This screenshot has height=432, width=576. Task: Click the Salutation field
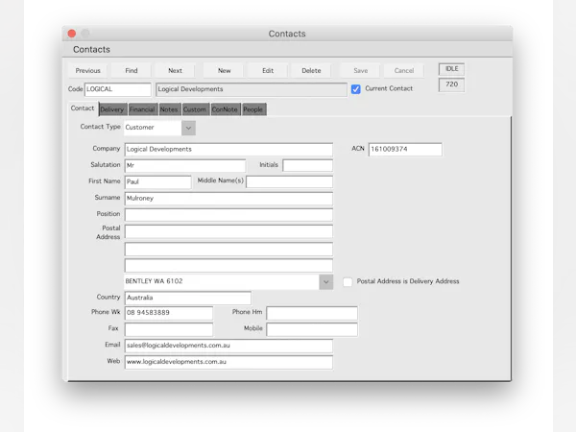[x=185, y=166]
